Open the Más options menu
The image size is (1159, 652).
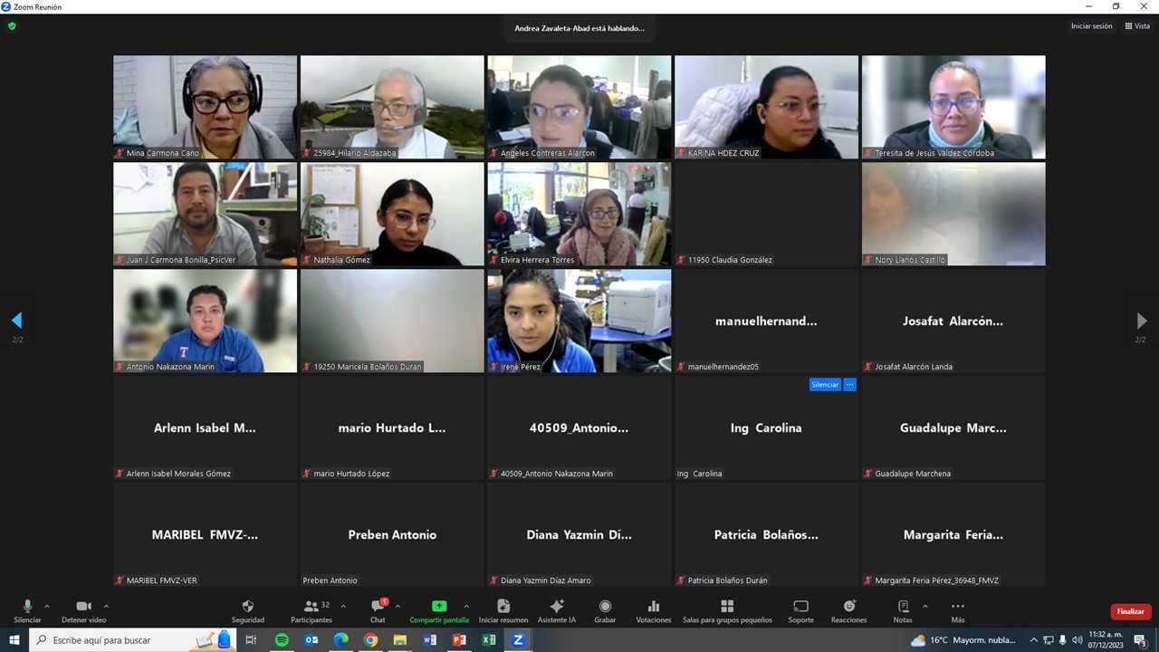pos(957,607)
